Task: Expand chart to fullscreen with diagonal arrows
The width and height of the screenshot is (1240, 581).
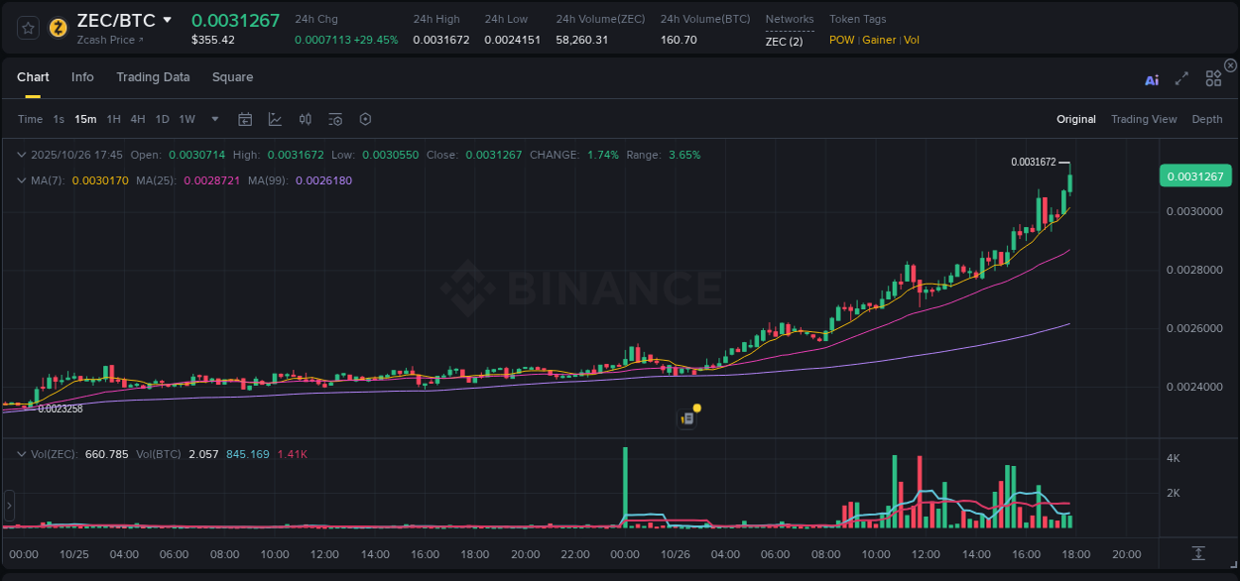Action: pos(1181,78)
